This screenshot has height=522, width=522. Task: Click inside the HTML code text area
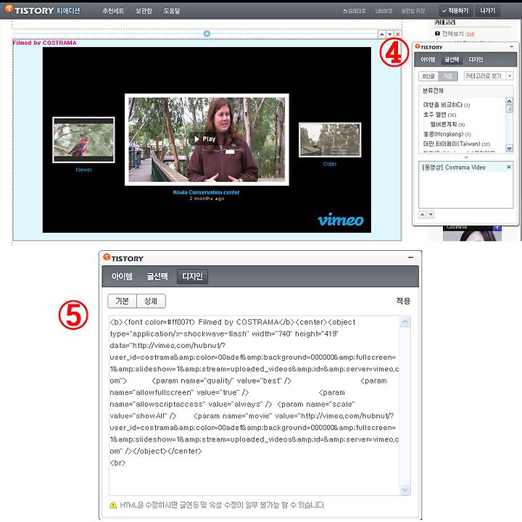pos(254,405)
